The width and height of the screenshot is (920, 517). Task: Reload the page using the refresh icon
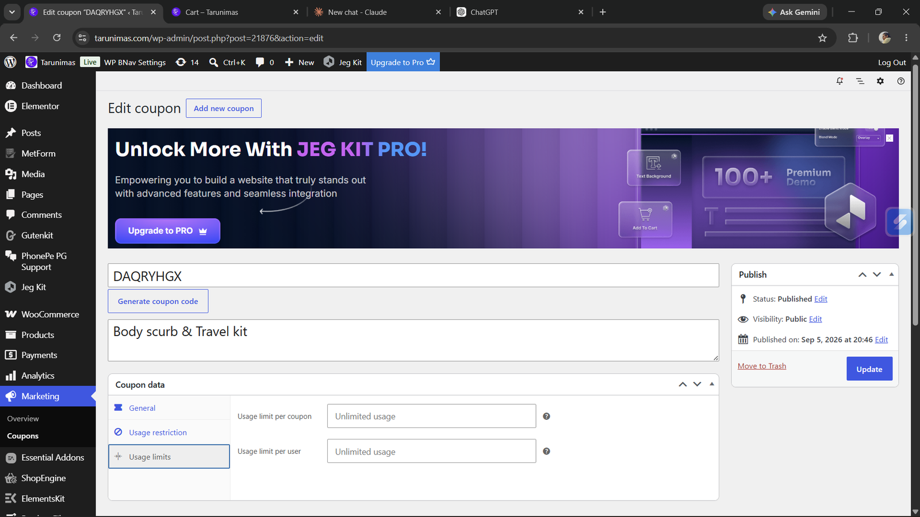(x=57, y=38)
